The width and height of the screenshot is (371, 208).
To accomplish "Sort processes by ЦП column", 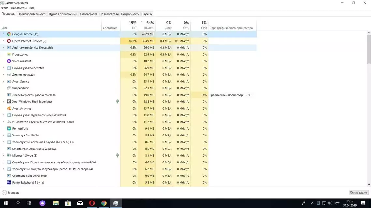I will coord(129,25).
